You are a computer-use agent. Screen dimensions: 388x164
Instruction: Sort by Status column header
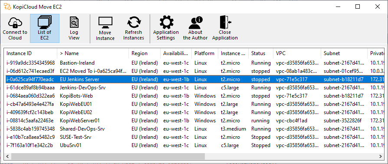point(261,53)
